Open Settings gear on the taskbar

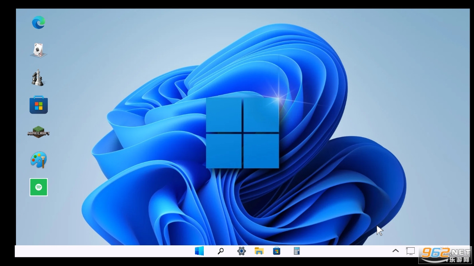coord(241,251)
